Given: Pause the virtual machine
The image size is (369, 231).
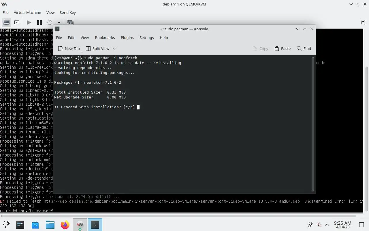Looking at the screenshot, I should pyautogui.click(x=39, y=22).
